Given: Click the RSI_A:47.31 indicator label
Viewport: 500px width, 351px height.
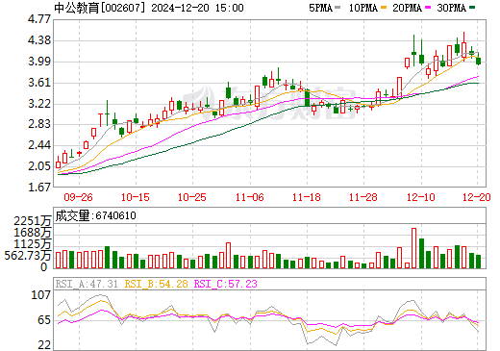Looking at the screenshot, I should pyautogui.click(x=87, y=284).
